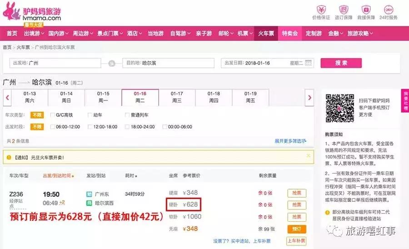This screenshot has height=249, width=409.
Task: Select 不限 for train type
Action: 37,115
